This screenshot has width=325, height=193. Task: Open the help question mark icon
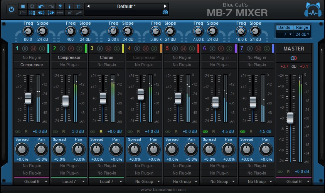(60, 7)
